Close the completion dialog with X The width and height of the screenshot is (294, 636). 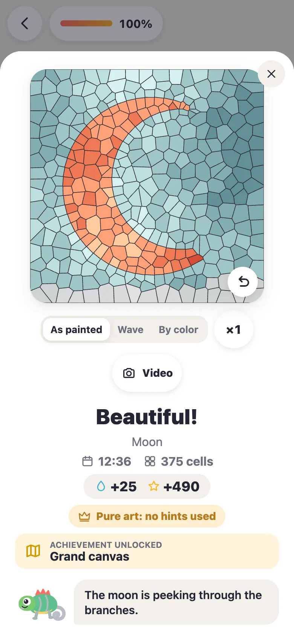pos(271,74)
